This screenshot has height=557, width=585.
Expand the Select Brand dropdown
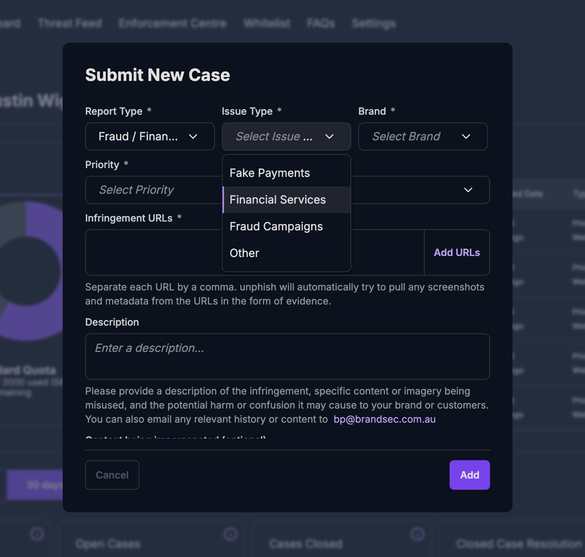pos(422,137)
